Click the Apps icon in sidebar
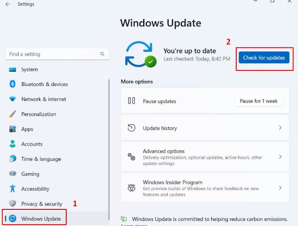 coord(13,129)
